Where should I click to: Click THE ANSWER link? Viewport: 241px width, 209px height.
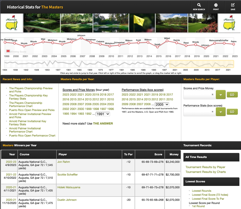tap(103, 123)
